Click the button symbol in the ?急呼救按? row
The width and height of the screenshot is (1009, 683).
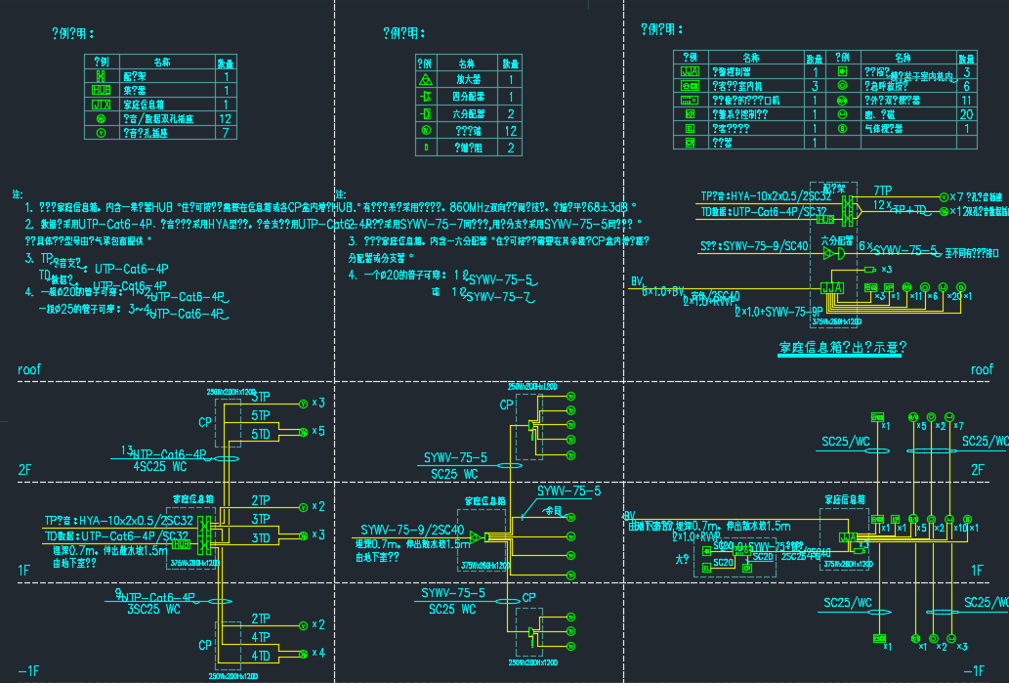click(842, 86)
